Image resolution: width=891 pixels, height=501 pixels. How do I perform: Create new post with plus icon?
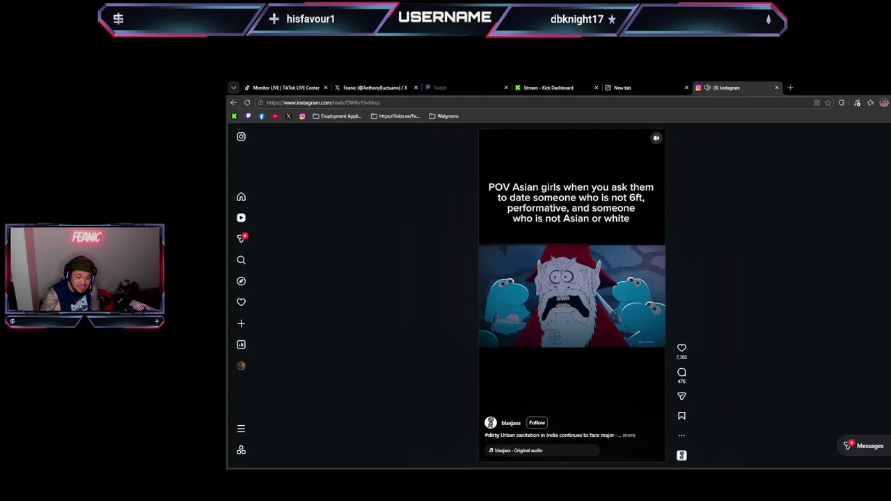coord(241,324)
